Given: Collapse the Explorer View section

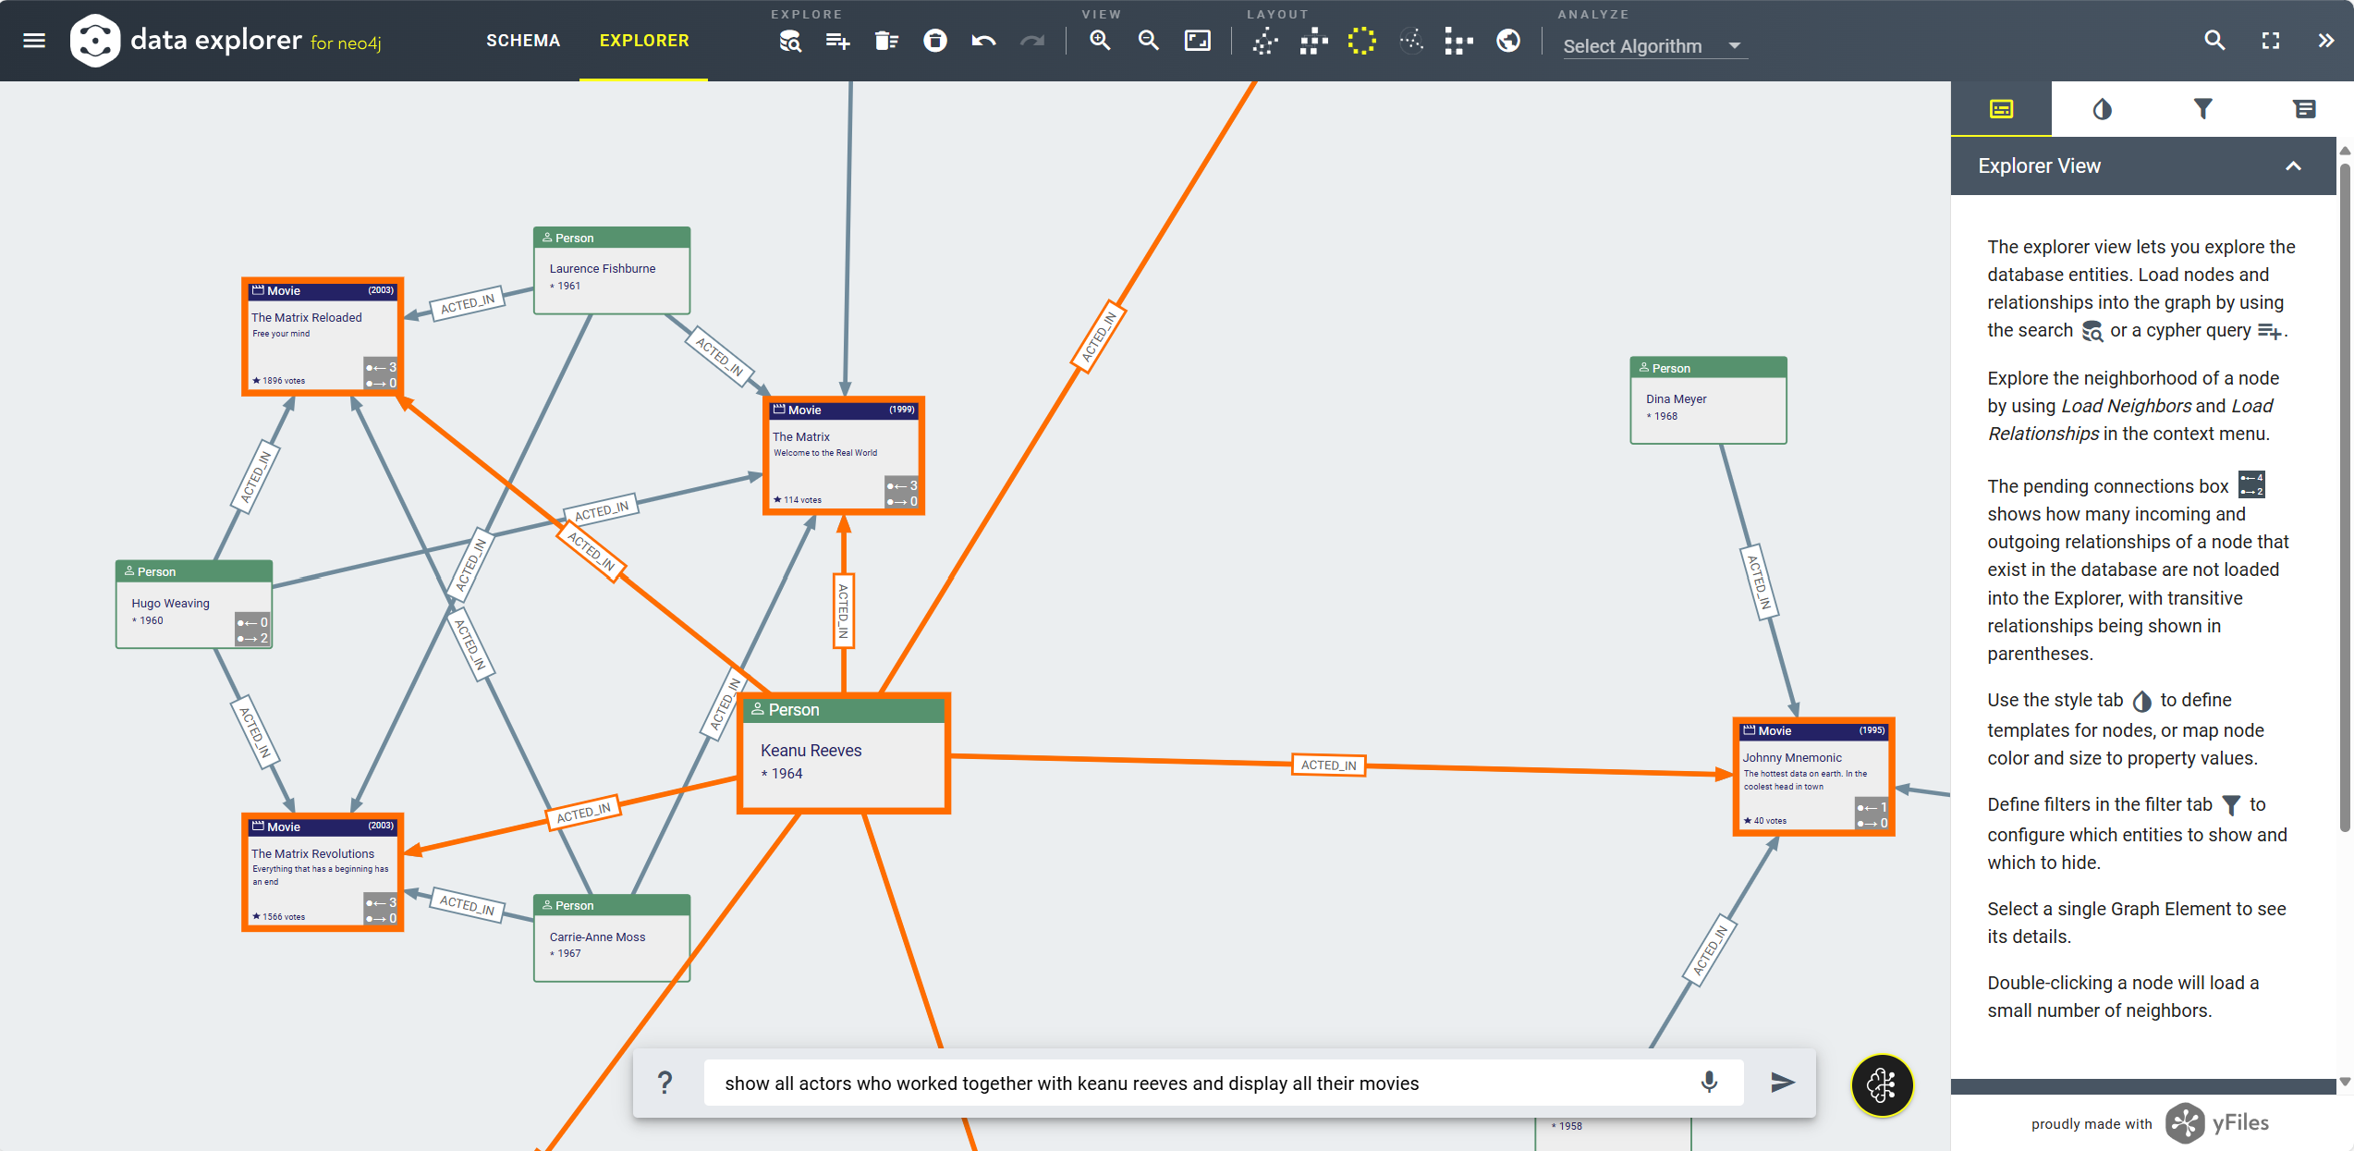Looking at the screenshot, I should [2293, 166].
